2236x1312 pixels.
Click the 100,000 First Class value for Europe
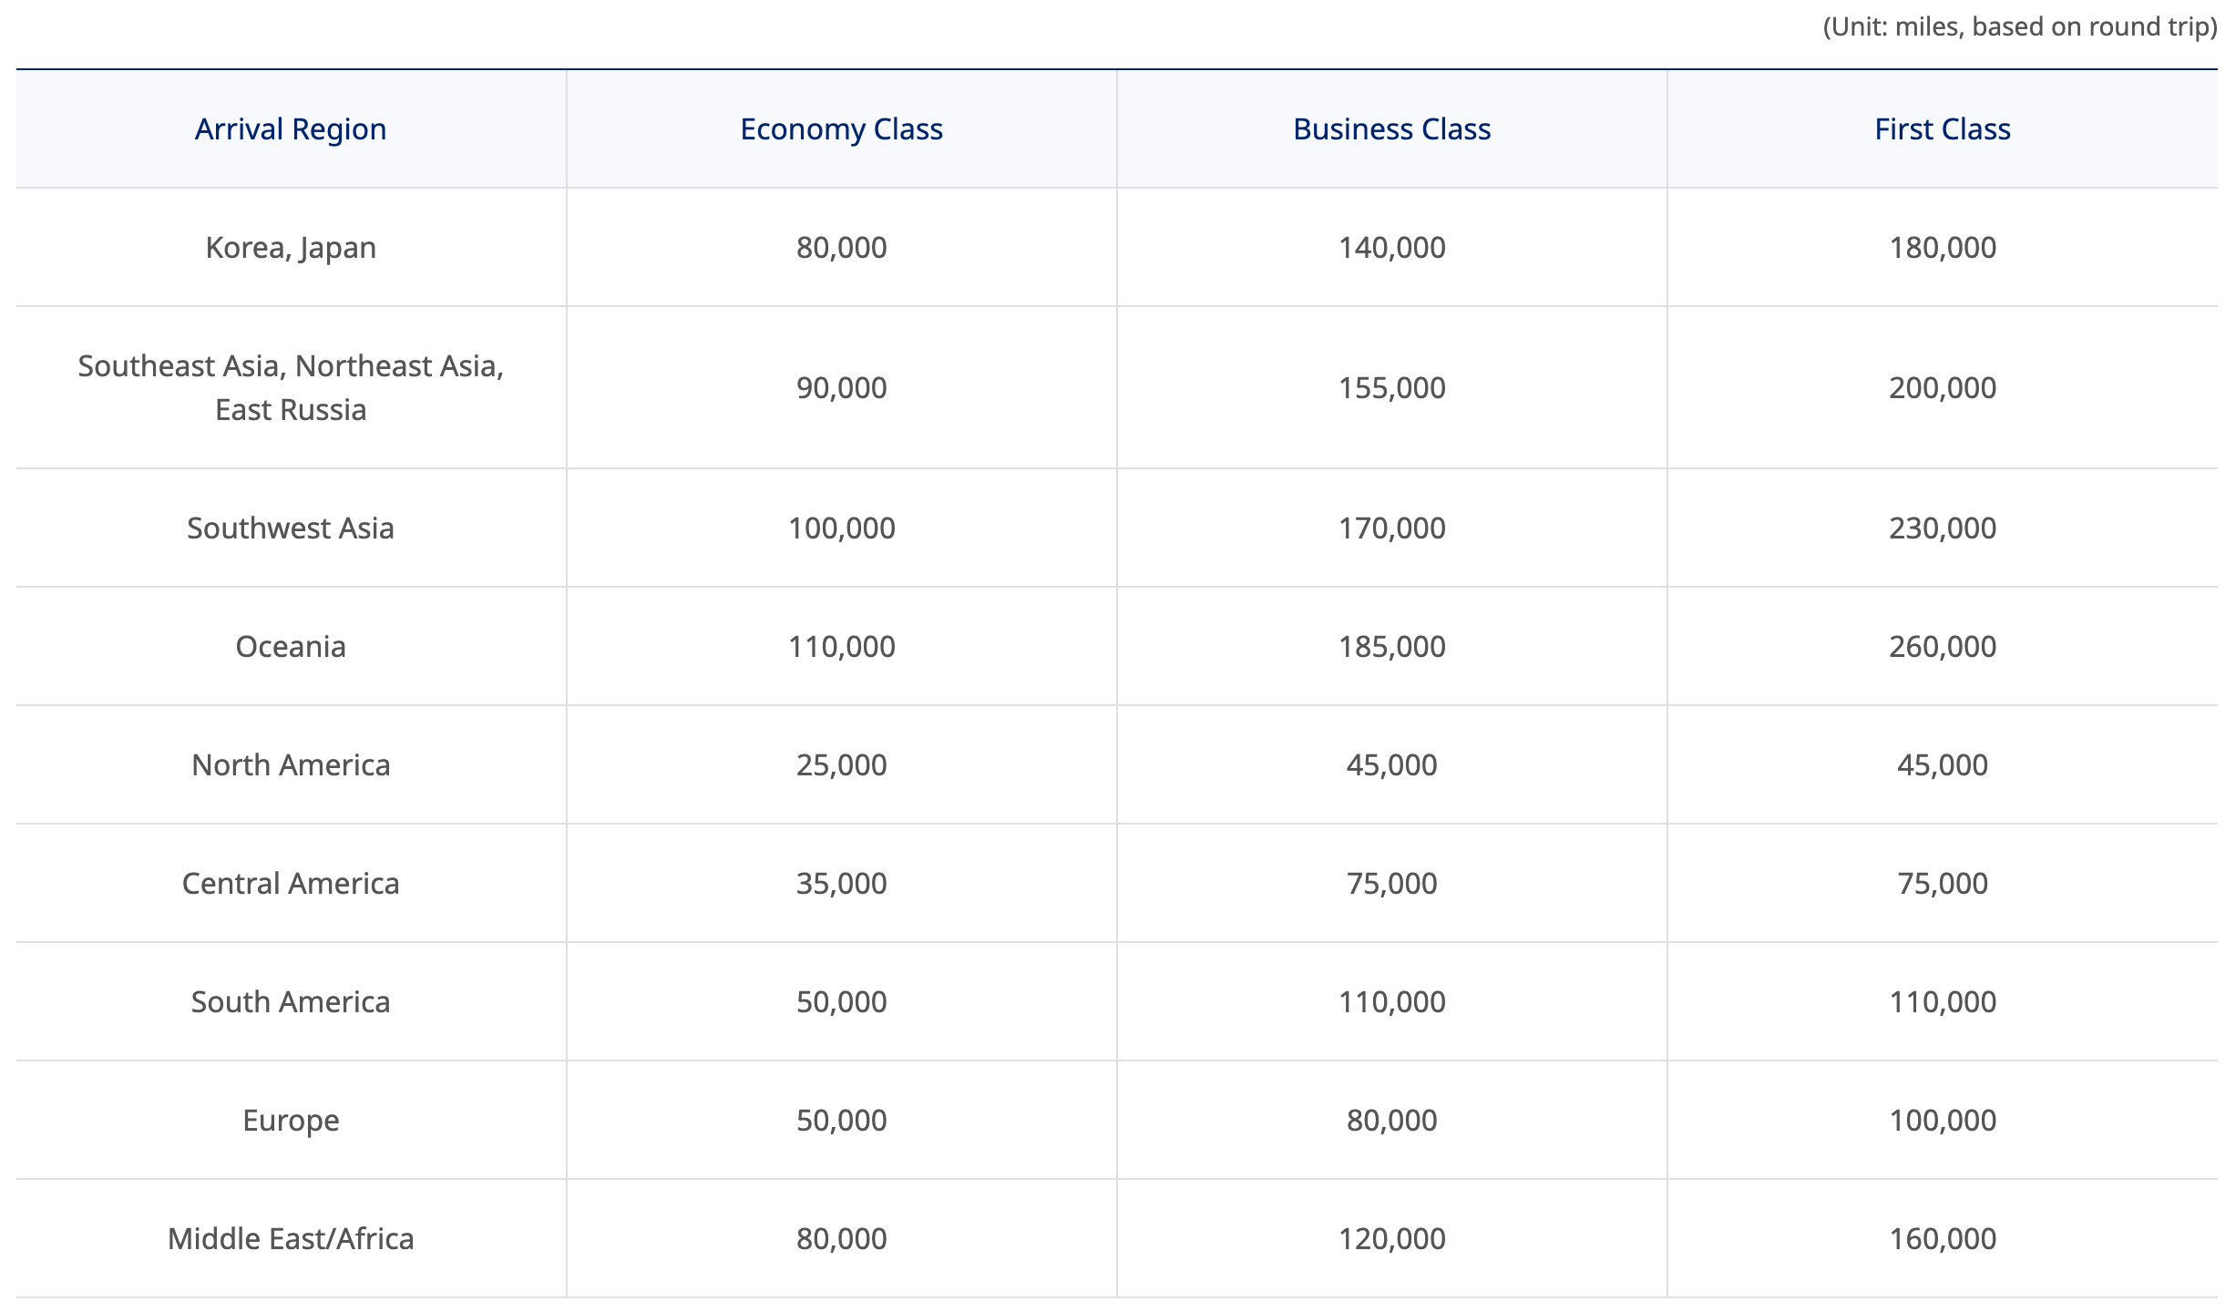coord(1942,1120)
